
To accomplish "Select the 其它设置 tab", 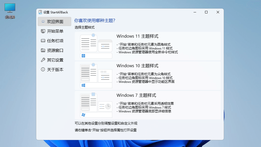I will pos(54,60).
